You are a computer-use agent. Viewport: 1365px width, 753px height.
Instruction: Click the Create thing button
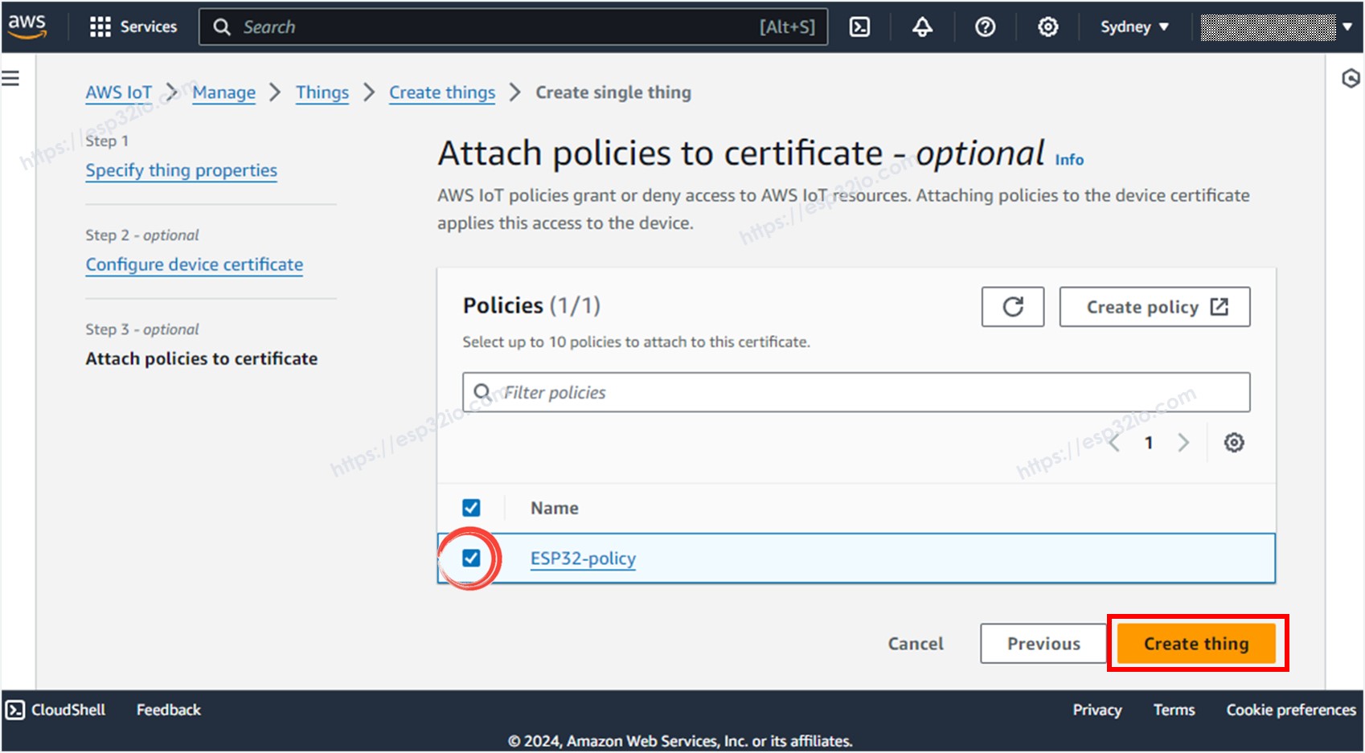click(1195, 643)
